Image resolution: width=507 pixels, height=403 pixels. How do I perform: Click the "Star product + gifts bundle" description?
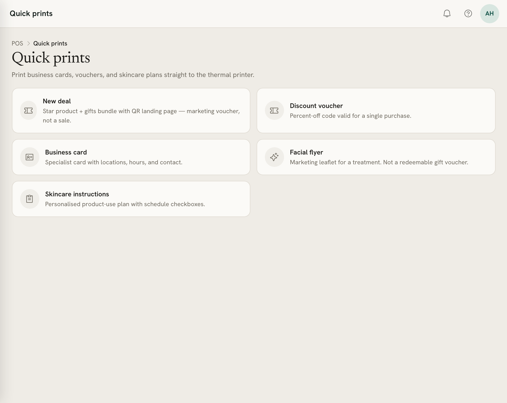[x=141, y=116]
